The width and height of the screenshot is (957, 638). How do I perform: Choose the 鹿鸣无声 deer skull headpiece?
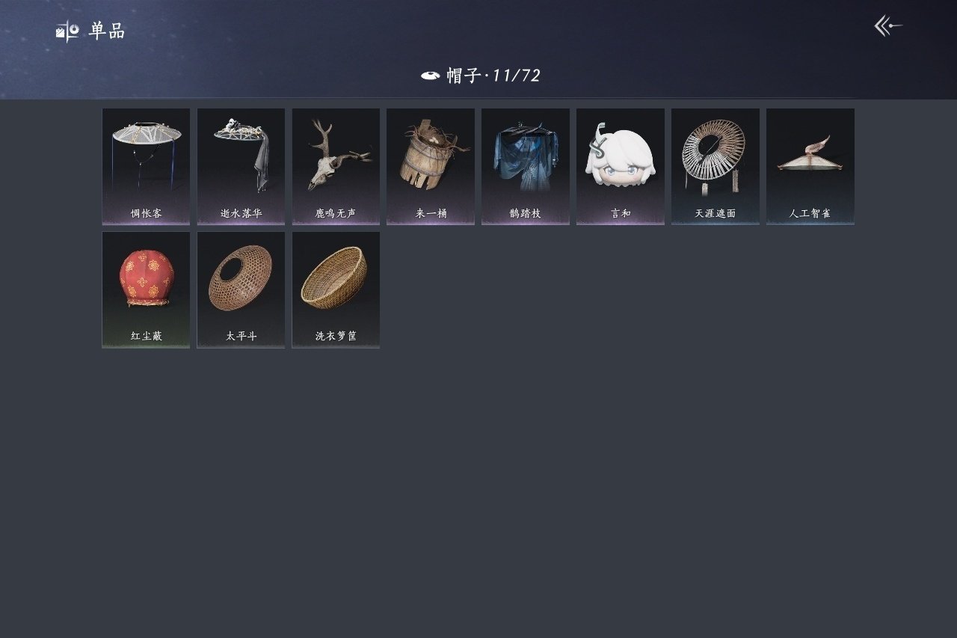(336, 166)
